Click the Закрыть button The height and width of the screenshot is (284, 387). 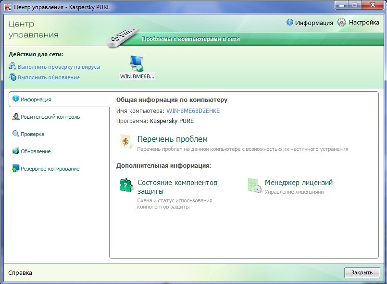(362, 272)
